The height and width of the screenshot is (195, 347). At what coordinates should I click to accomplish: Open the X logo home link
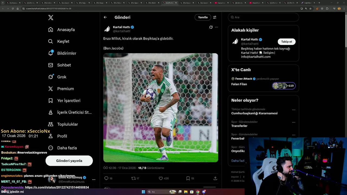(x=51, y=18)
